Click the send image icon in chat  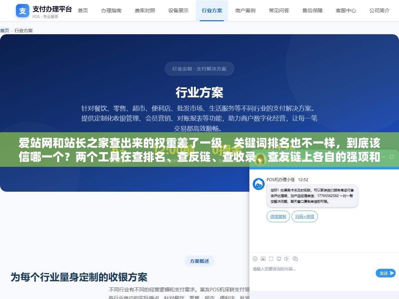click(x=263, y=259)
